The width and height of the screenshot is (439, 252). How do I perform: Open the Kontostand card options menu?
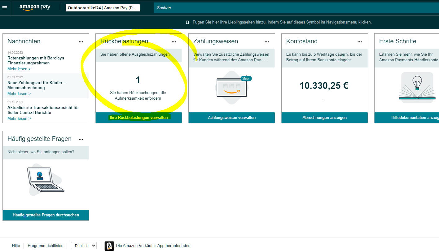click(x=360, y=41)
